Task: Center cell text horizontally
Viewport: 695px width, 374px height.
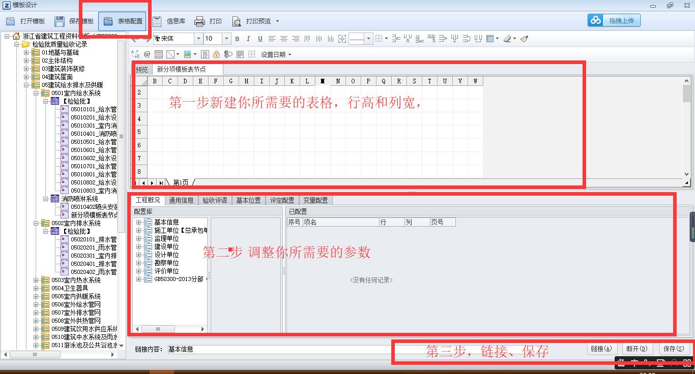Action: (x=284, y=39)
